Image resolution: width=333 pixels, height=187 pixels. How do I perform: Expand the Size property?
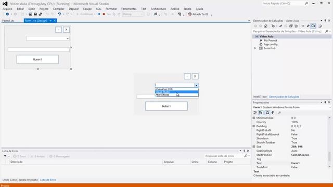[x=254, y=146]
